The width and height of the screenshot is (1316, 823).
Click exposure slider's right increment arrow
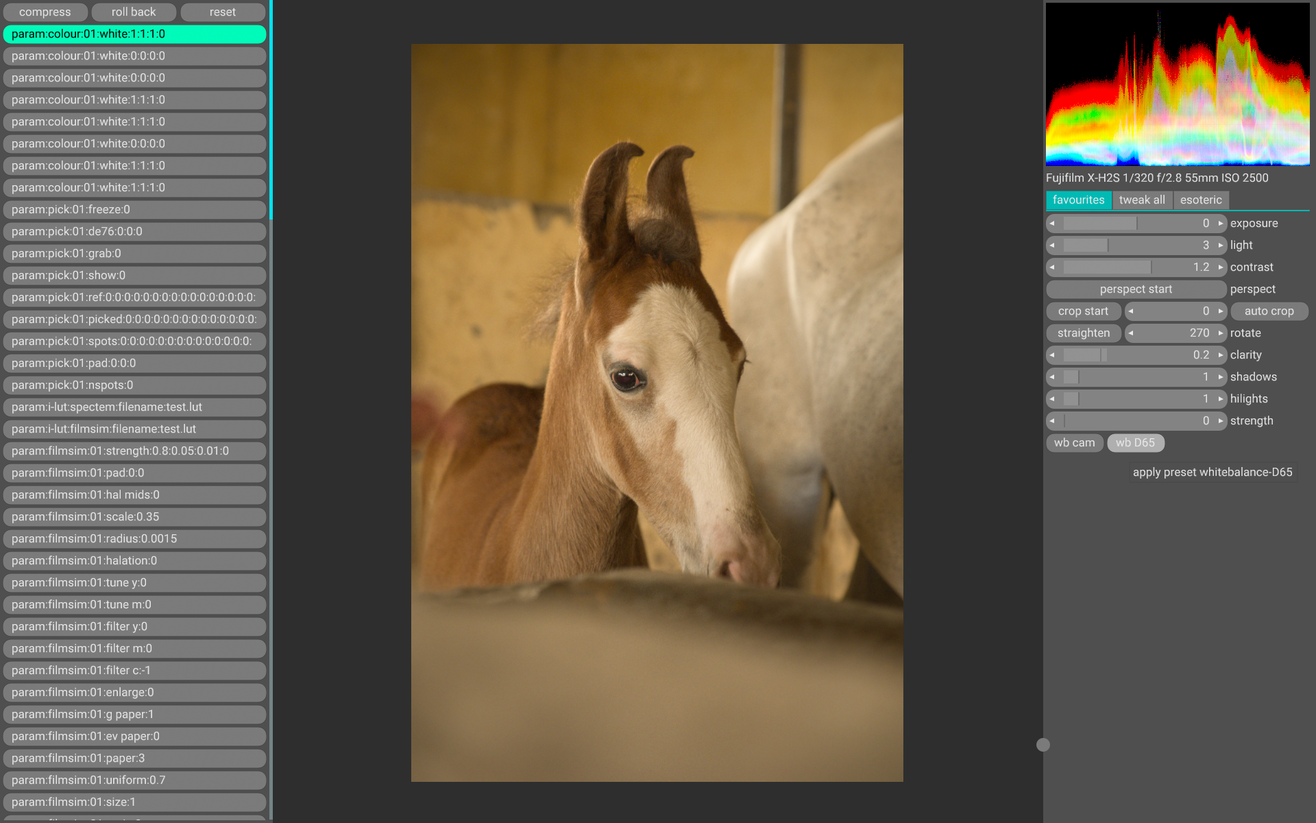point(1220,224)
